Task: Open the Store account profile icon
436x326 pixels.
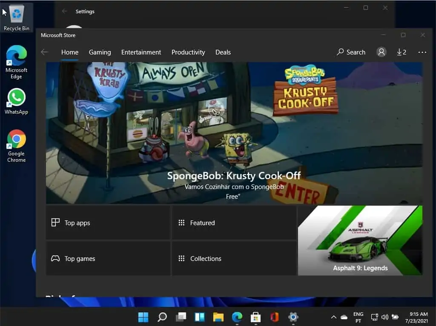Action: (x=381, y=52)
